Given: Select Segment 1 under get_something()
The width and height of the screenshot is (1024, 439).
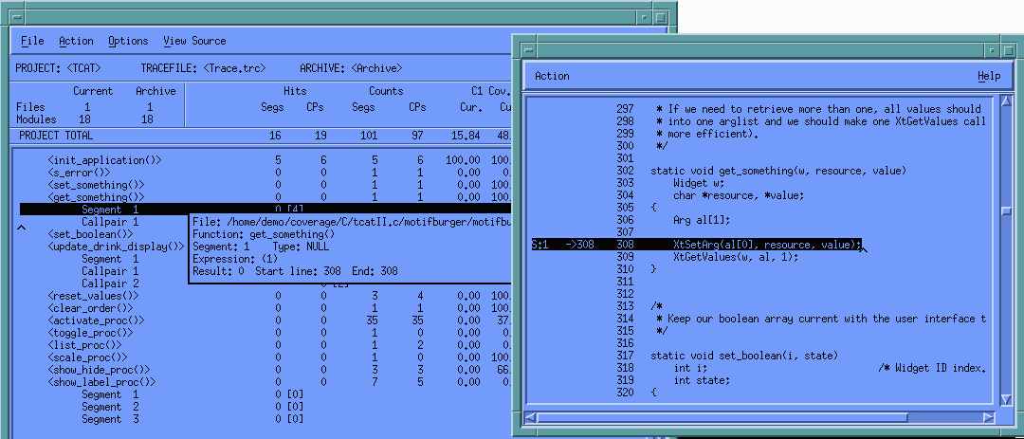Looking at the screenshot, I should [x=109, y=209].
